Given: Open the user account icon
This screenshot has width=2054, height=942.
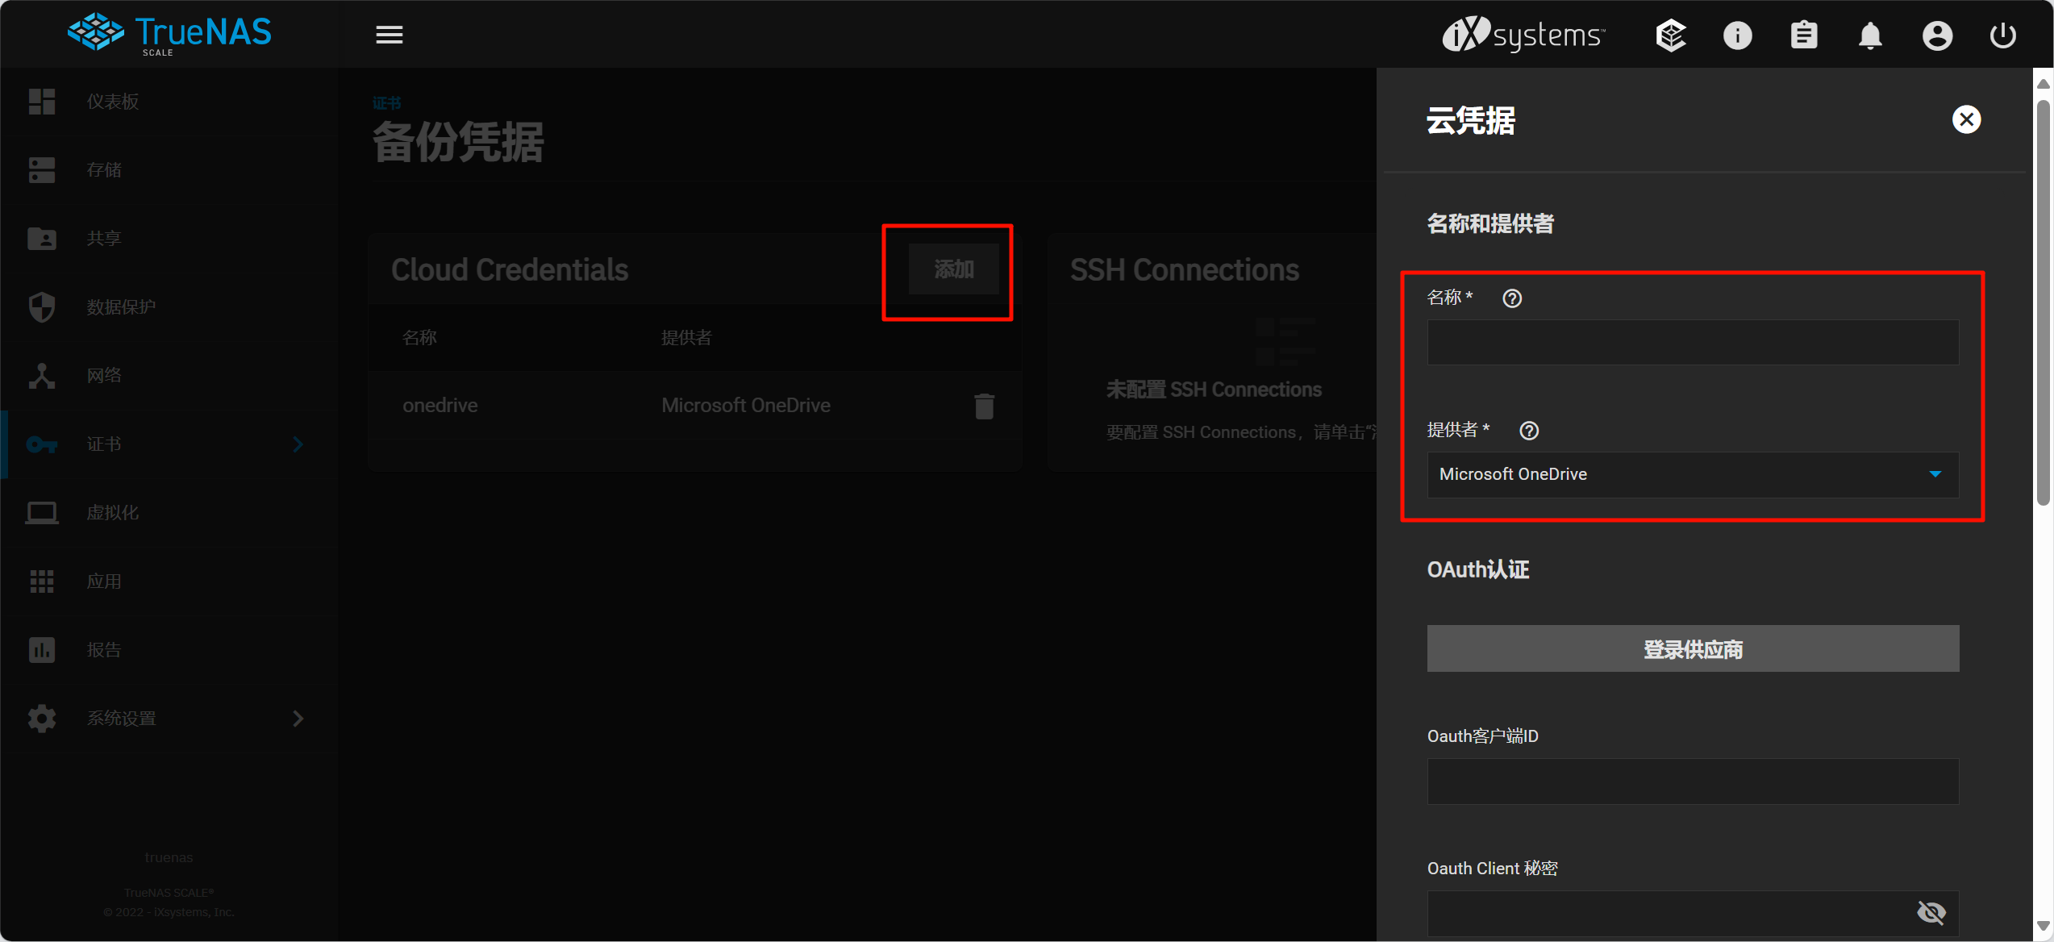Looking at the screenshot, I should 1936,35.
